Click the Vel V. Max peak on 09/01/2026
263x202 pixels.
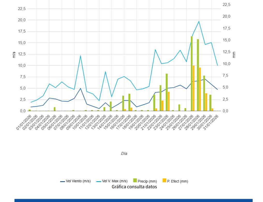(80, 56)
